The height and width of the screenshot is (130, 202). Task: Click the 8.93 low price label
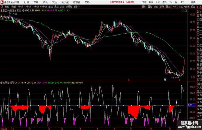[173, 78]
